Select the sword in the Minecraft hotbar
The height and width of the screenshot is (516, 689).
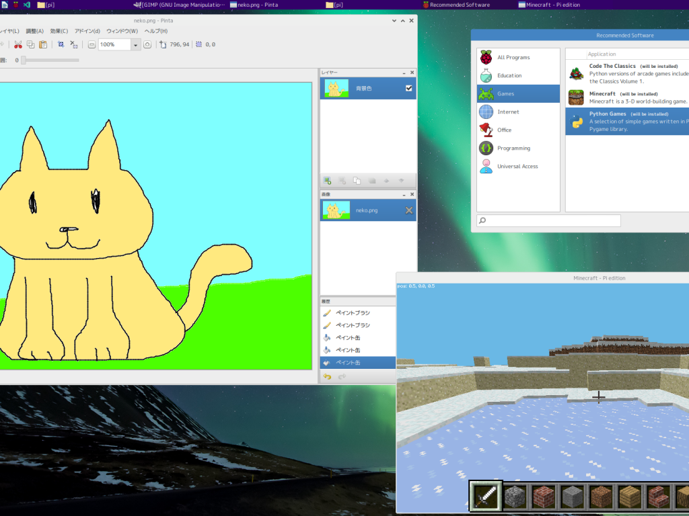tap(486, 497)
